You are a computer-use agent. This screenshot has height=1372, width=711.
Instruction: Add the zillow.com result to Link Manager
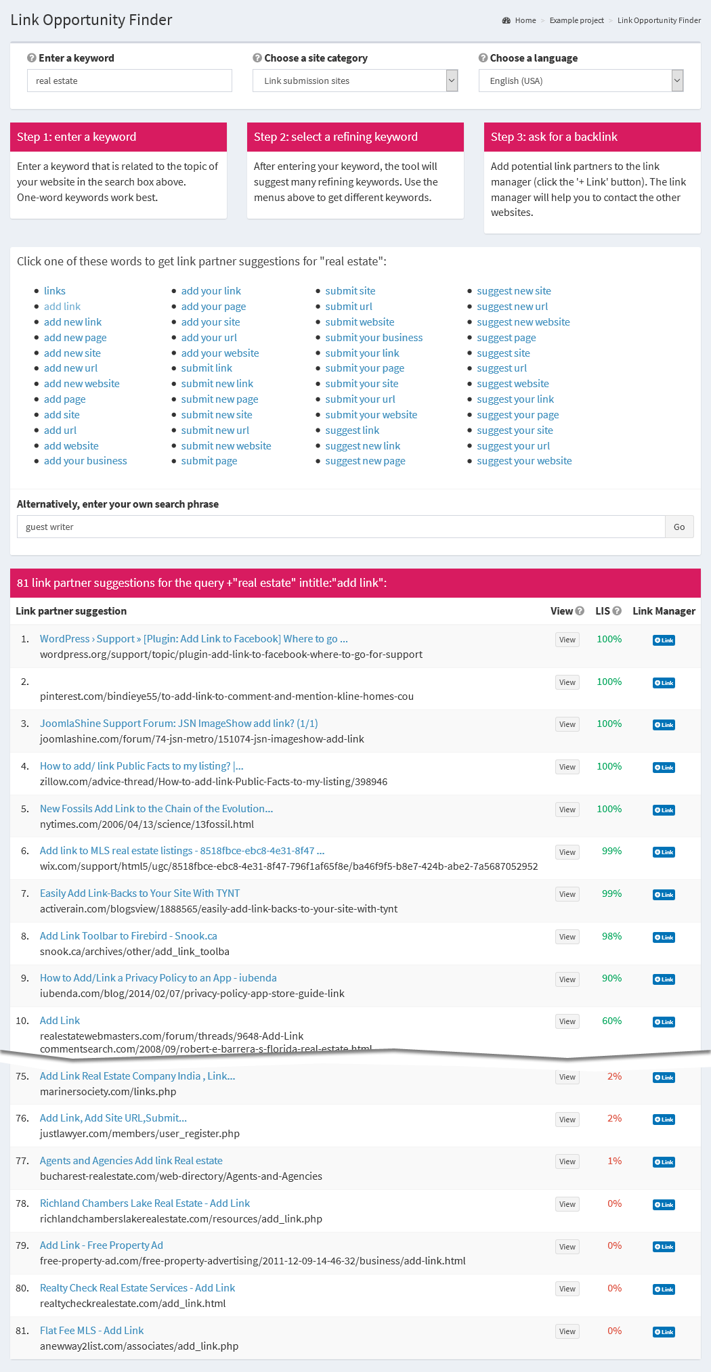point(664,768)
